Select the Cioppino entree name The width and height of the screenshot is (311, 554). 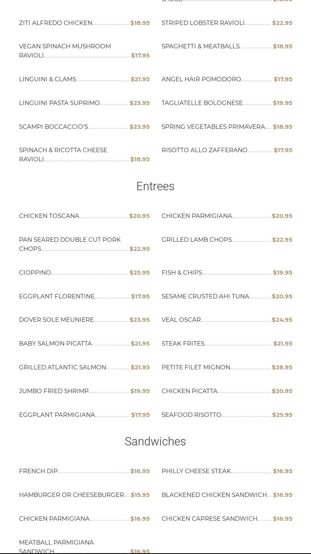click(x=35, y=273)
